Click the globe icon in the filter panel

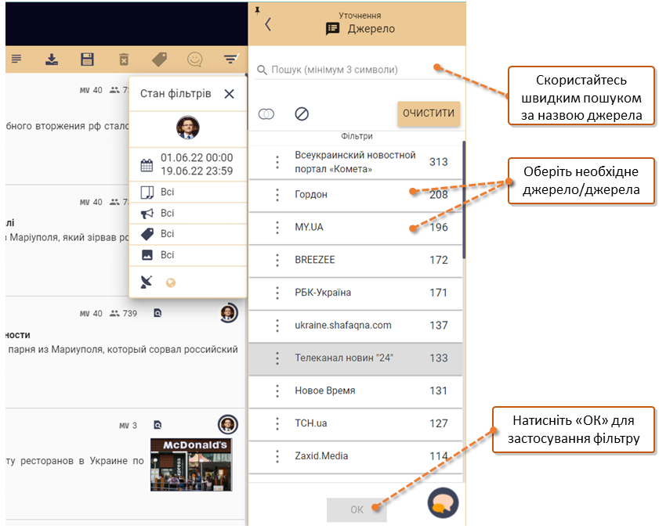click(x=171, y=283)
